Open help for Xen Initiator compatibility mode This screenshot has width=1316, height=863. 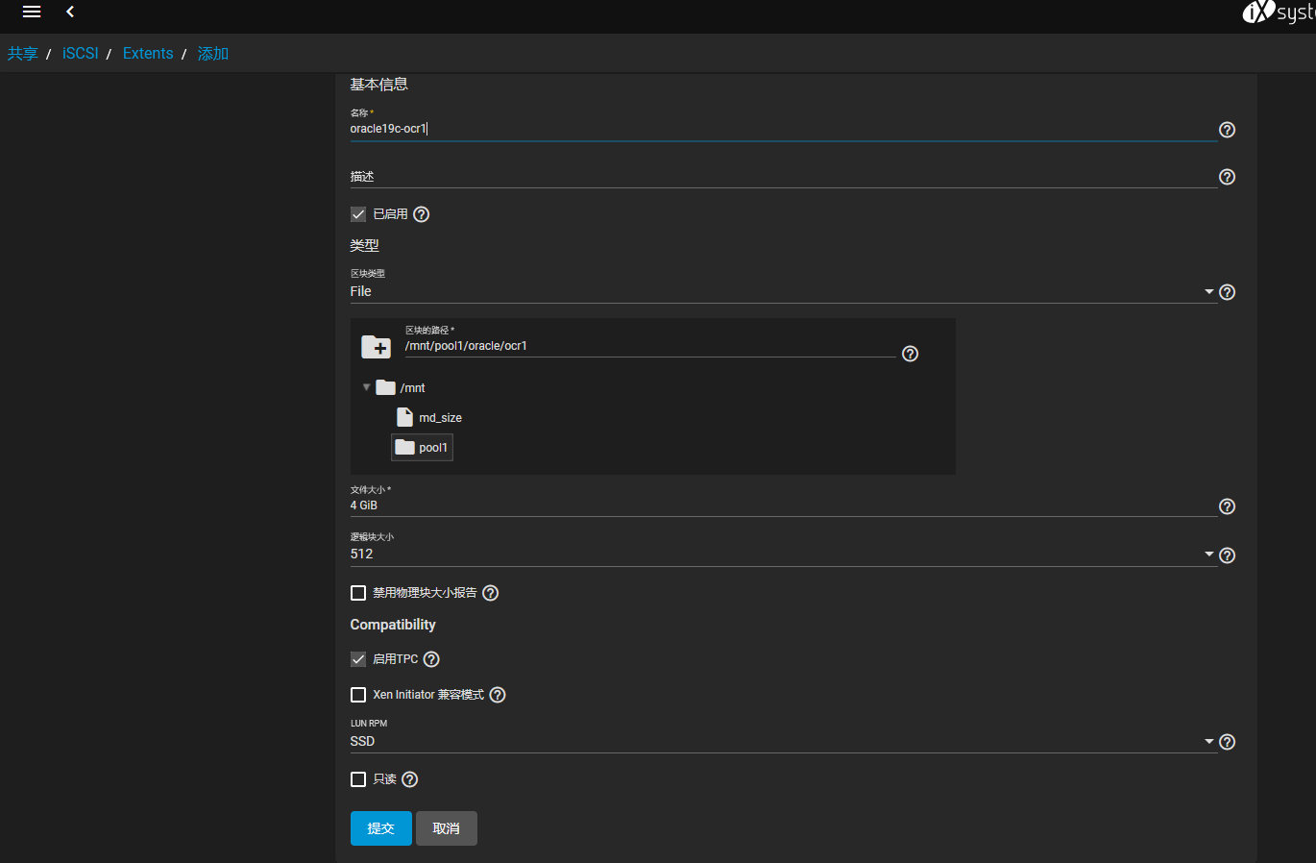pyautogui.click(x=497, y=695)
